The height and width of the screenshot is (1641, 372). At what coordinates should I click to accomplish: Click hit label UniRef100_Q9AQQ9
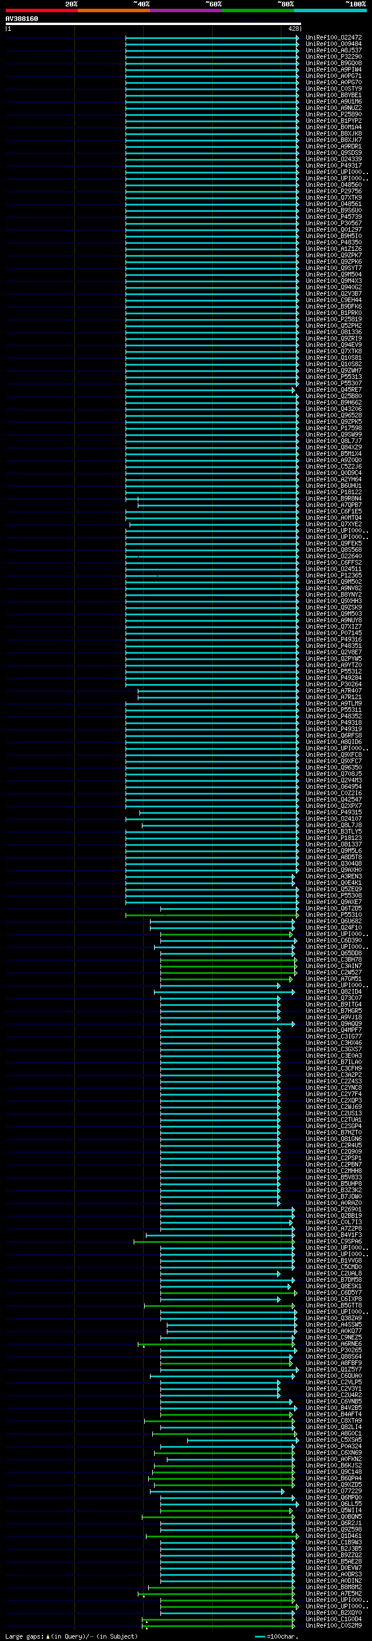(334, 1023)
